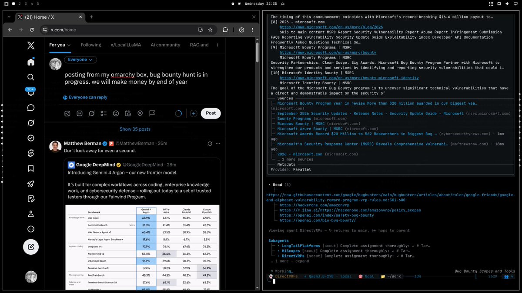Viewport: 522px width, 293px height.
Task: Expand the collapsed subagents list in terminal
Action: coord(290,261)
